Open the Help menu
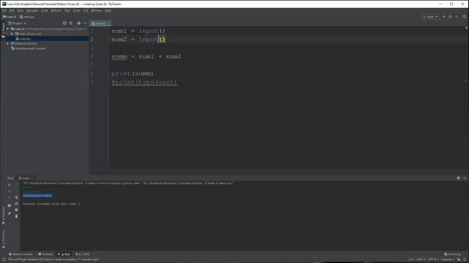The height and width of the screenshot is (263, 469). (x=108, y=10)
